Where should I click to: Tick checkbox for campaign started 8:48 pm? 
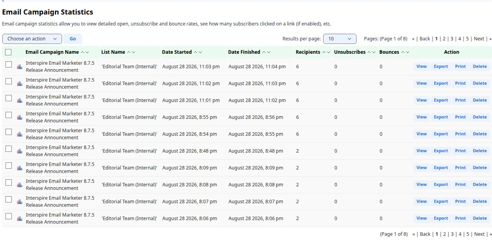(9, 149)
